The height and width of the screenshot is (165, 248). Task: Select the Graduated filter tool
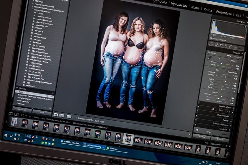pyautogui.click(x=226, y=46)
